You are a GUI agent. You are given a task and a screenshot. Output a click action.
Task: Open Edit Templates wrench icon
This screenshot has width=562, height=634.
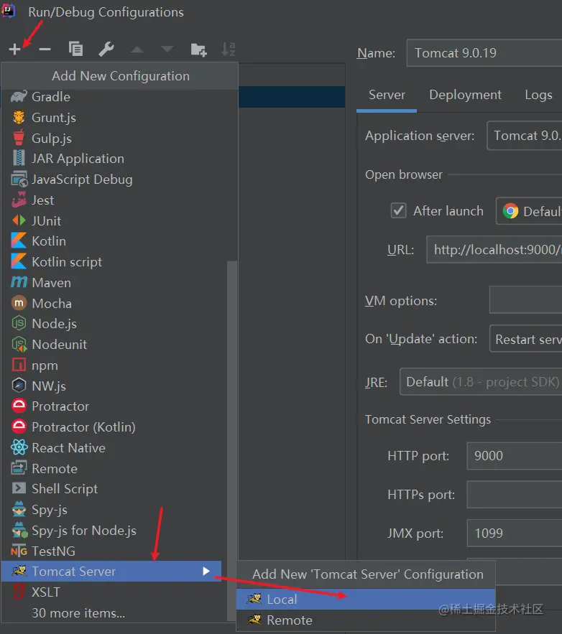click(106, 50)
